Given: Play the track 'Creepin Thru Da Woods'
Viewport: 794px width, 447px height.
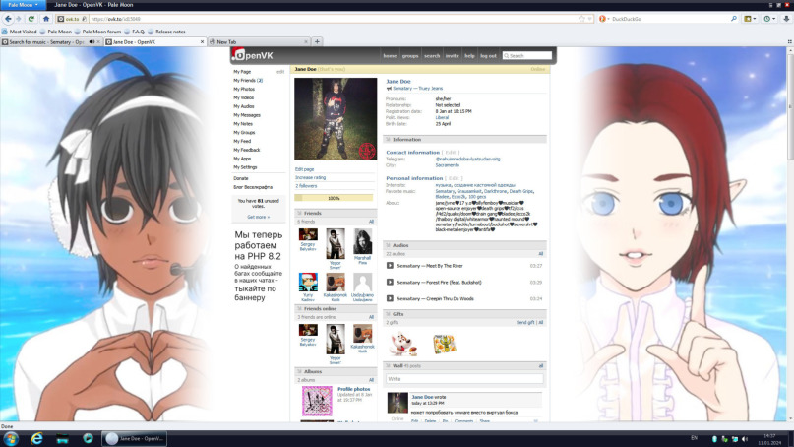Looking at the screenshot, I should pos(389,297).
